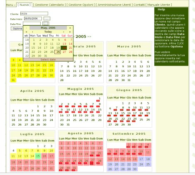Open the Data Fine calendar picker button
195x175 pixels.
[x=46, y=24]
